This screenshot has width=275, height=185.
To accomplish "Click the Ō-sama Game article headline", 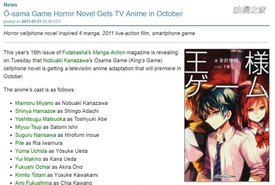I will 93,14.
